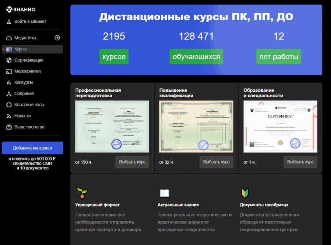The image size is (331, 245).
Task: Click the от 32 ч. label
Action: pos(166,162)
